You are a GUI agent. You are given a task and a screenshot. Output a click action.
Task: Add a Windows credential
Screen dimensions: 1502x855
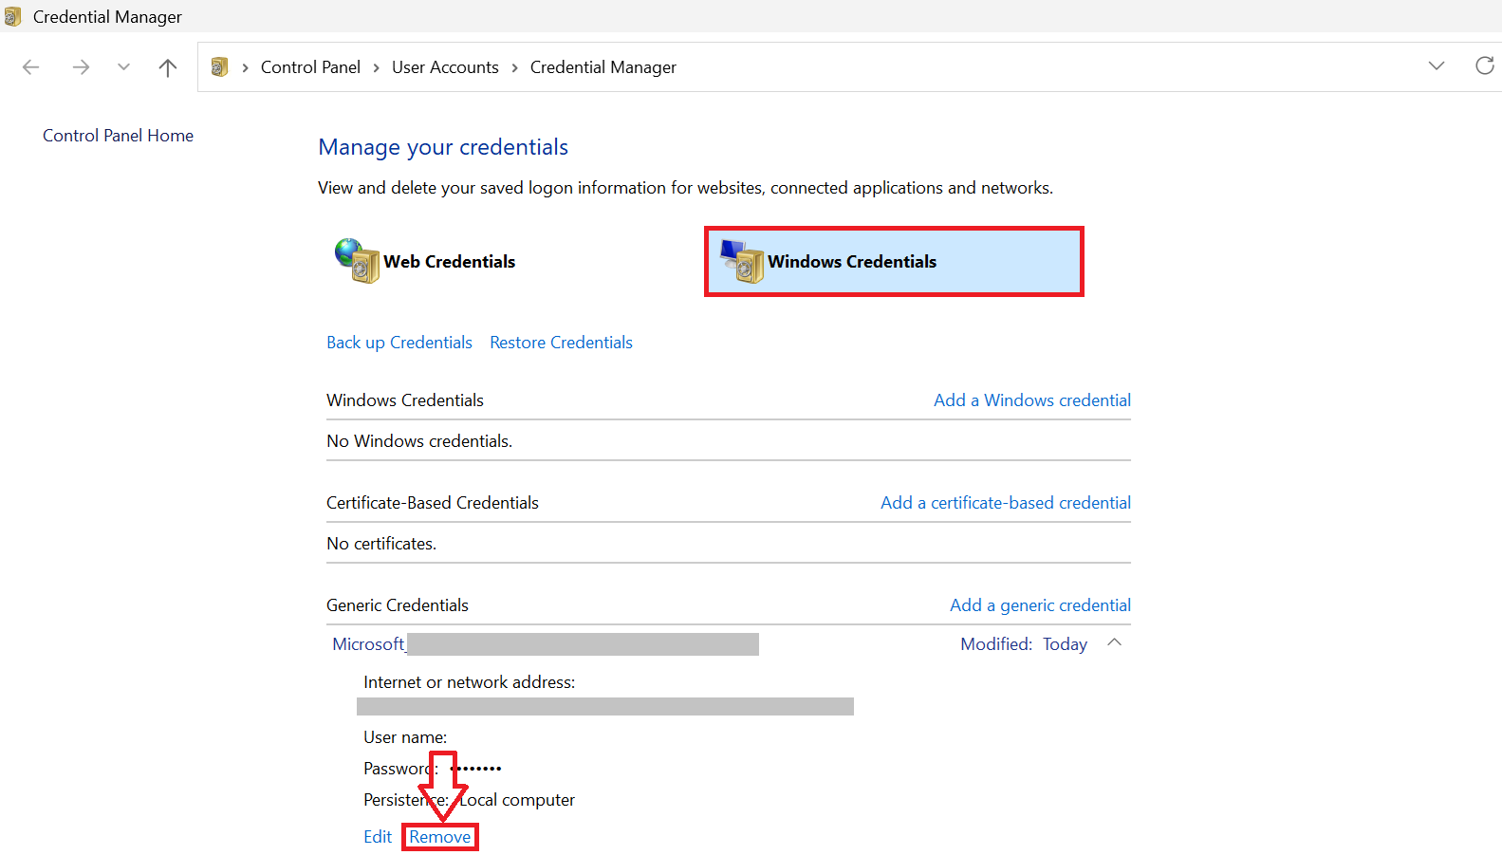pos(1032,400)
